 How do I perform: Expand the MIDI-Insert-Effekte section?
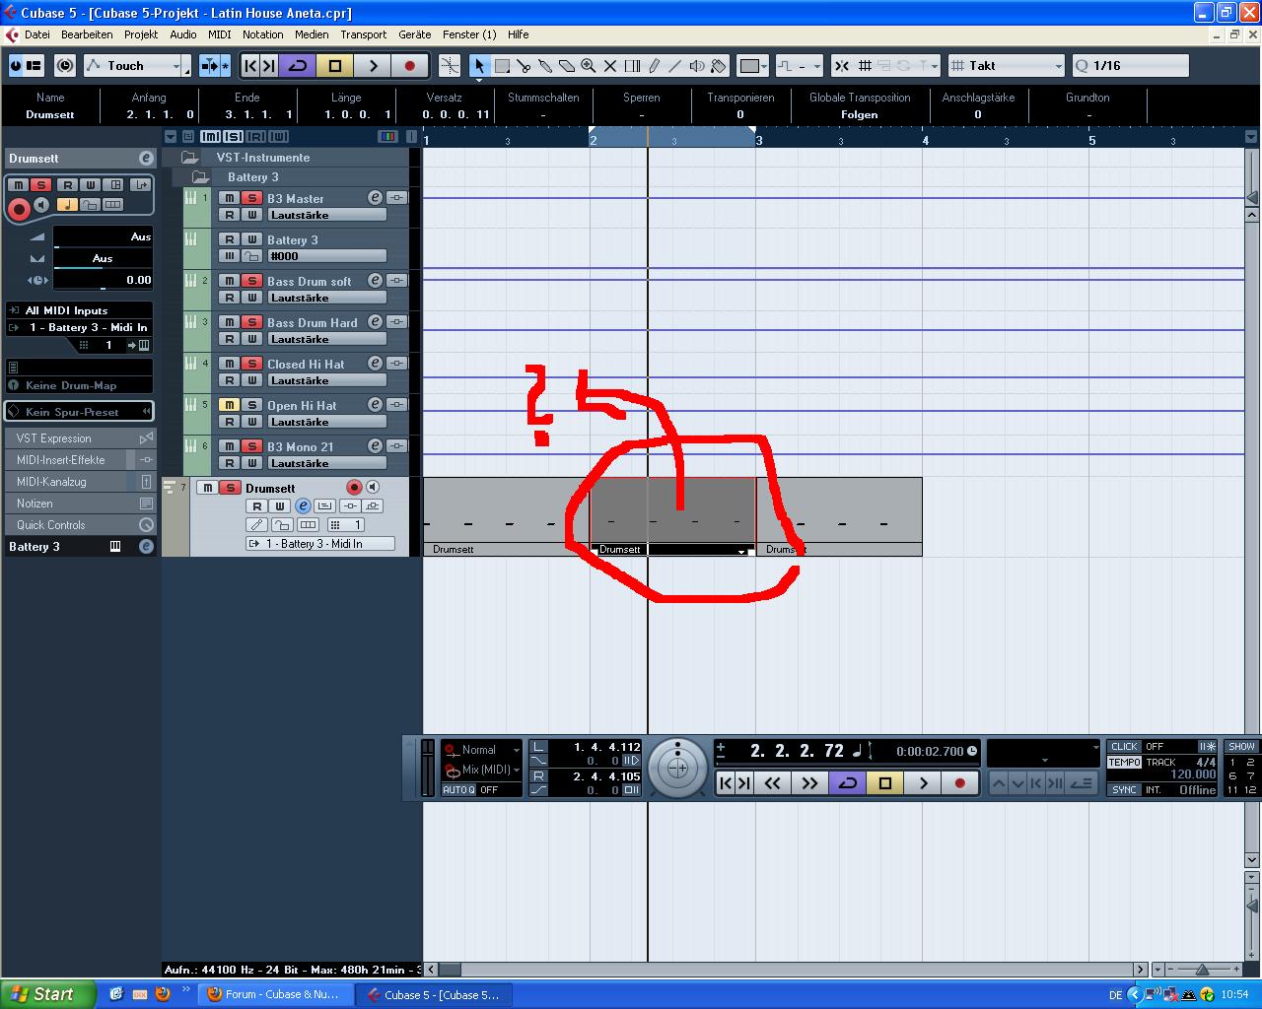tap(80, 460)
